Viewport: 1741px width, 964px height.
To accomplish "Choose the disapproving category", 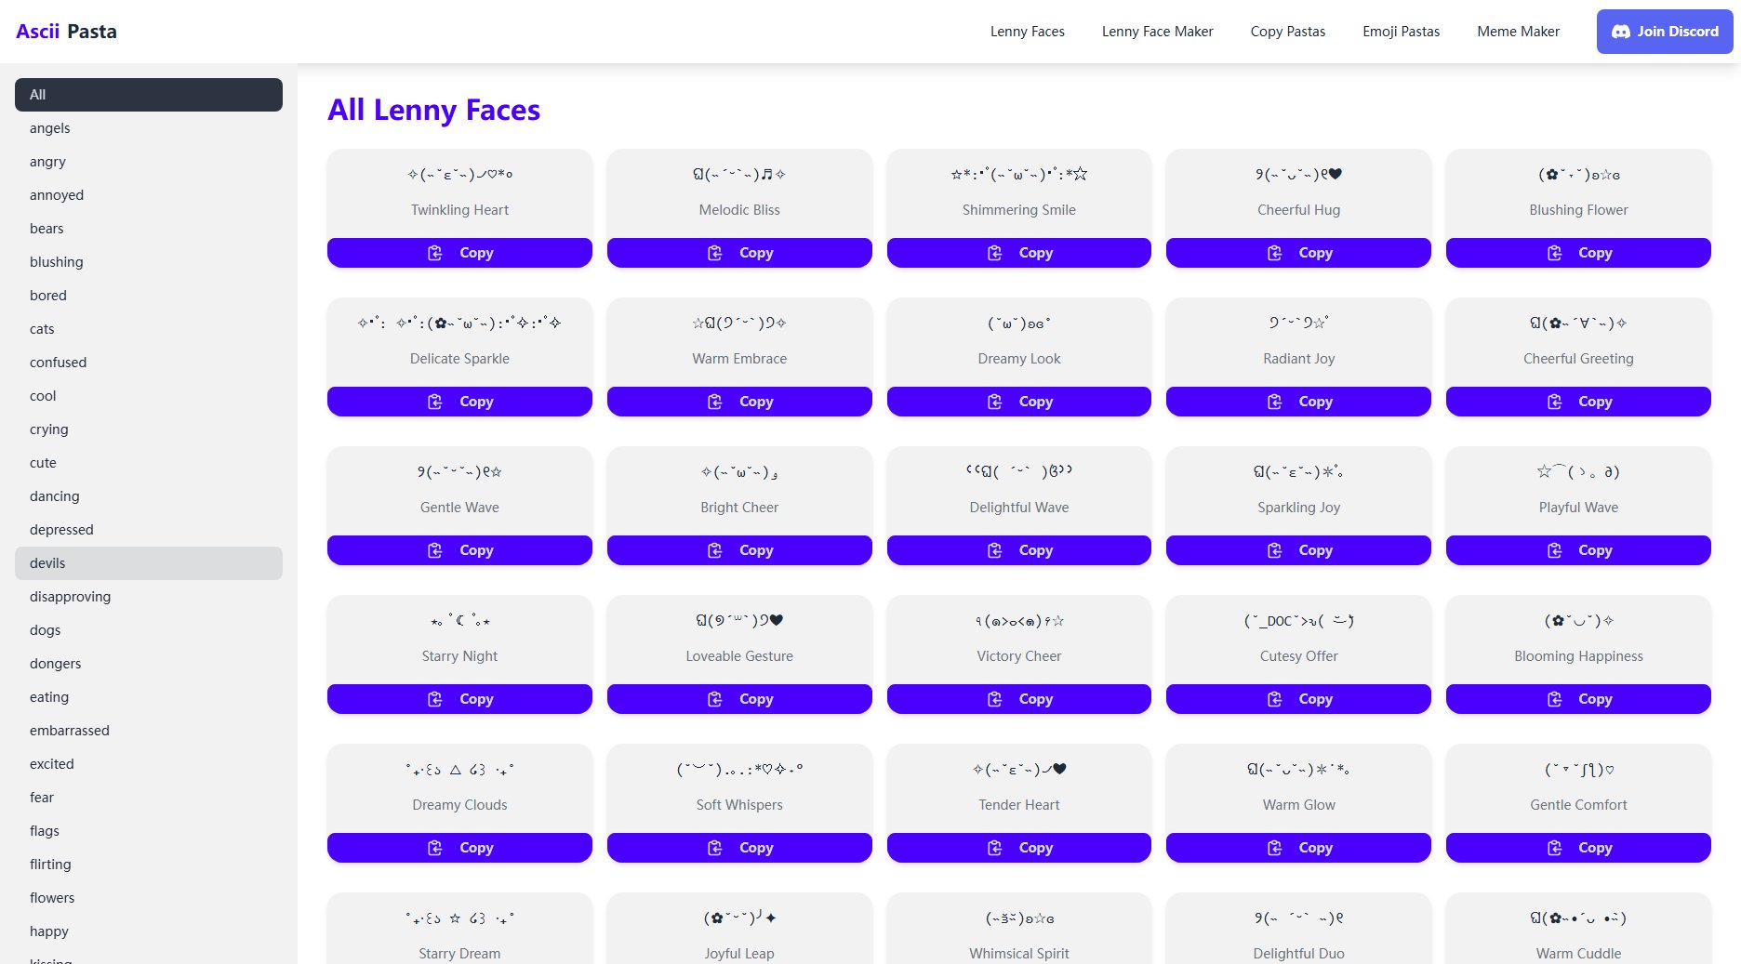I will (149, 597).
